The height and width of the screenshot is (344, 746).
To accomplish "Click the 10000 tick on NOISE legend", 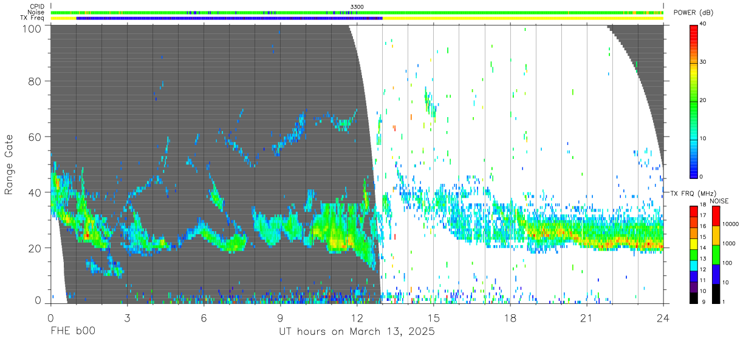I will 730,224.
